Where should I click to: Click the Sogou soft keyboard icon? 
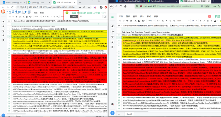point(19,12)
